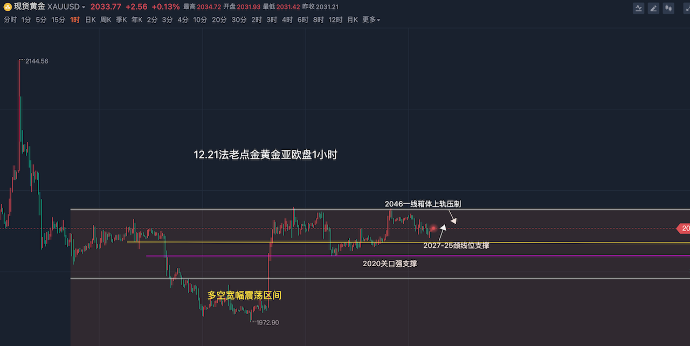Open the technical indicators icon
Viewport: 690px width, 346px height.
639,8
